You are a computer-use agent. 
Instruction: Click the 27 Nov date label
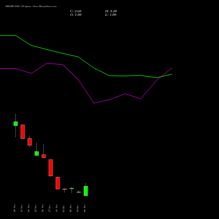point(49,208)
